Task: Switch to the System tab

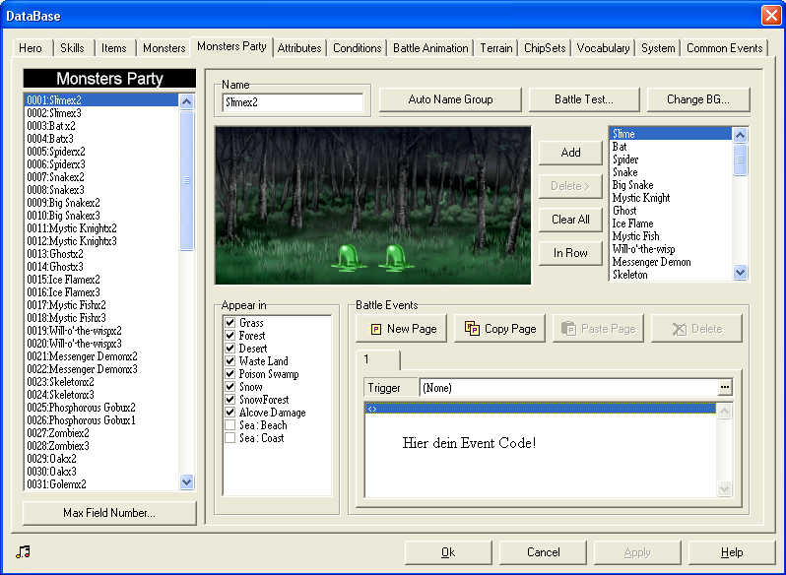Action: [x=658, y=48]
